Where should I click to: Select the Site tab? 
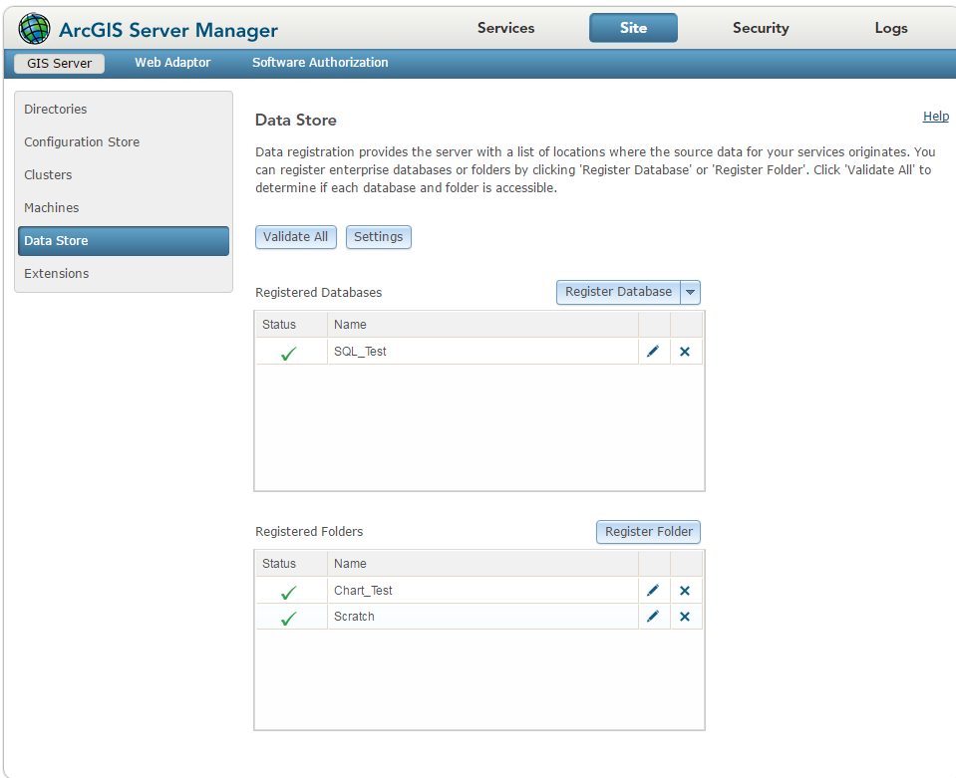(633, 28)
